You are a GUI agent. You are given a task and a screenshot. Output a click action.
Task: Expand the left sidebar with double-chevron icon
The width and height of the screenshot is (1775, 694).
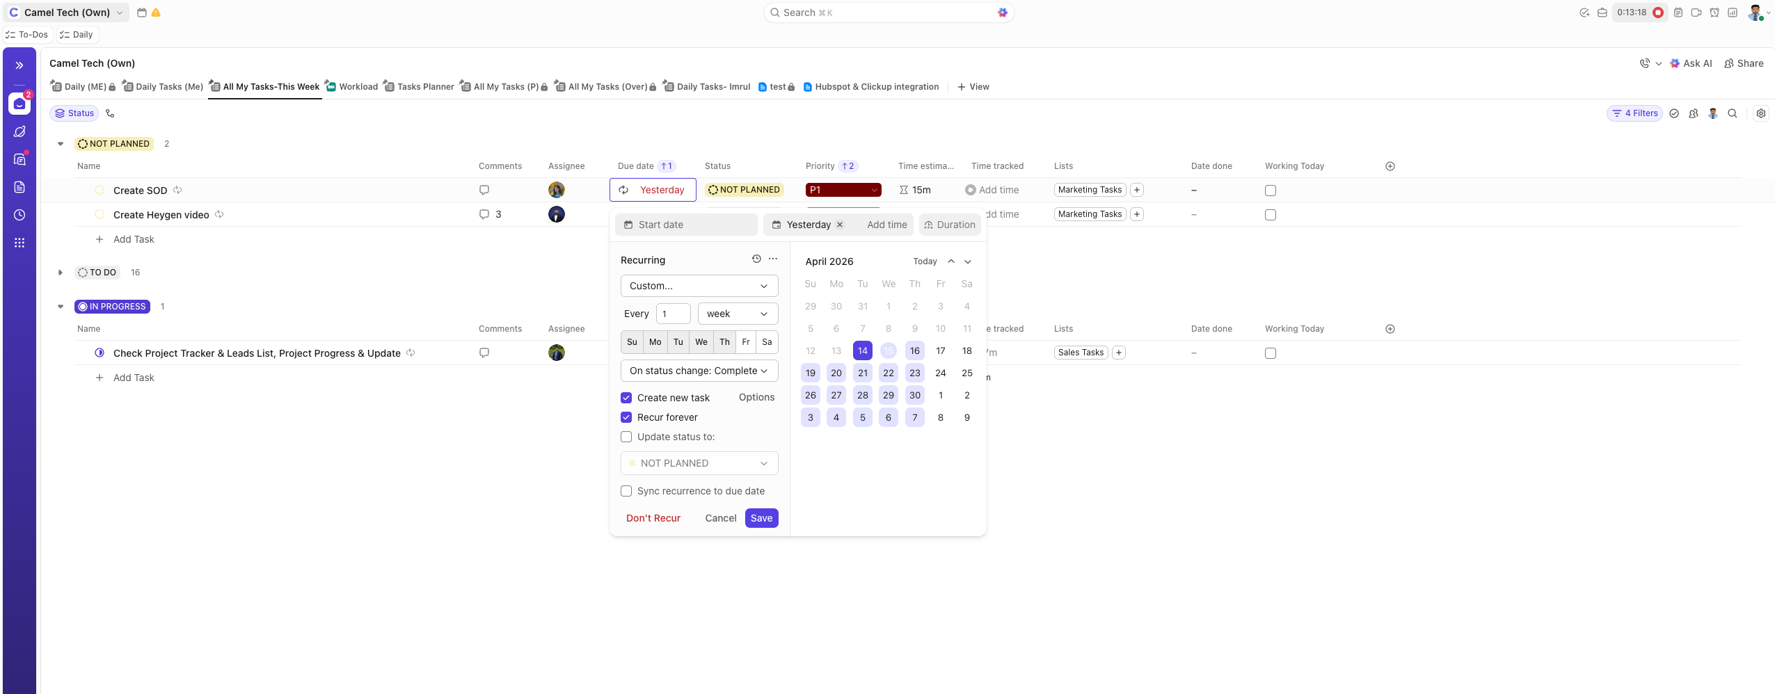tap(19, 65)
